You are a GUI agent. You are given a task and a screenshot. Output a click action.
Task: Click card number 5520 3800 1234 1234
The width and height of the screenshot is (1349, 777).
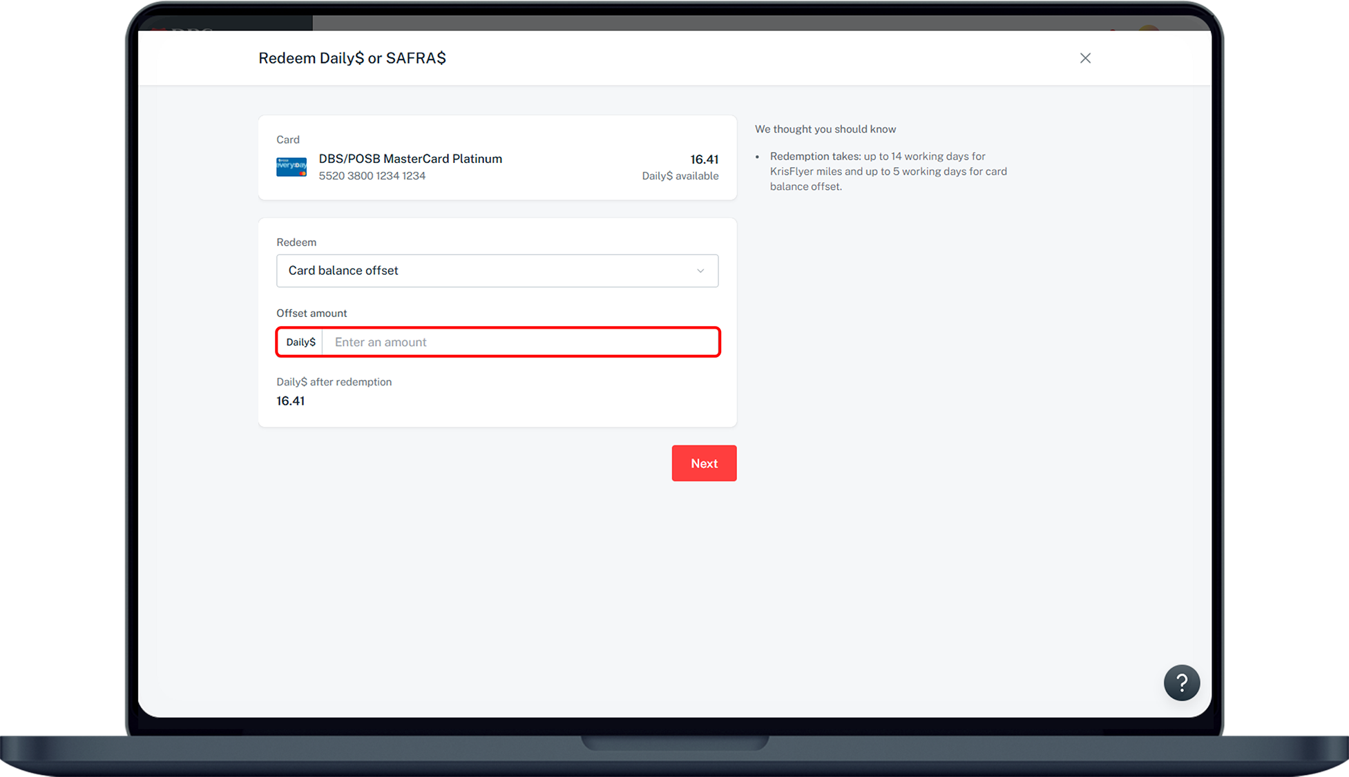tap(372, 176)
